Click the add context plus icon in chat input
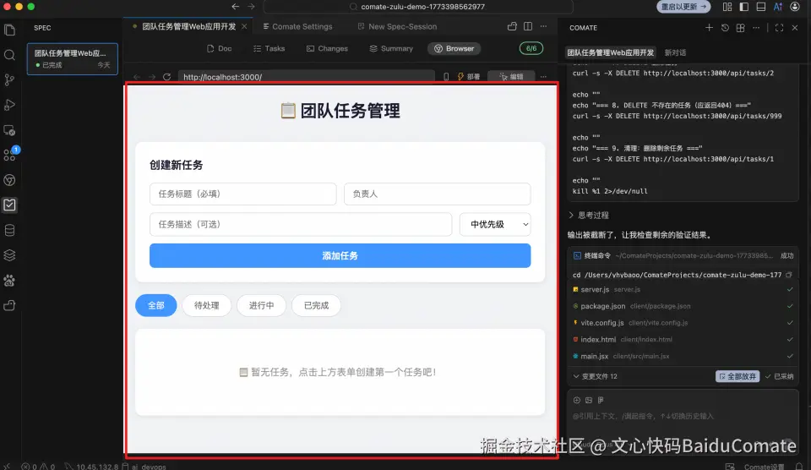 (x=577, y=400)
